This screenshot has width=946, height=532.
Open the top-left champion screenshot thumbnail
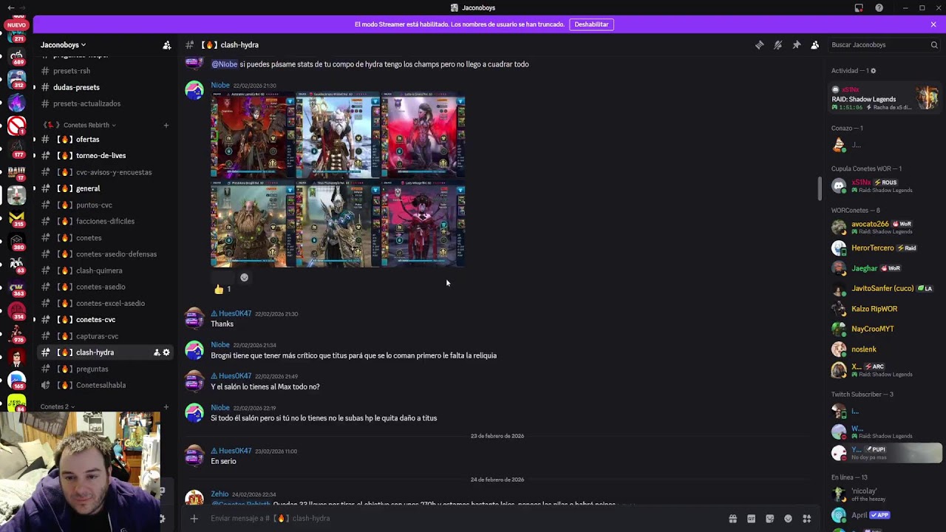coord(253,135)
